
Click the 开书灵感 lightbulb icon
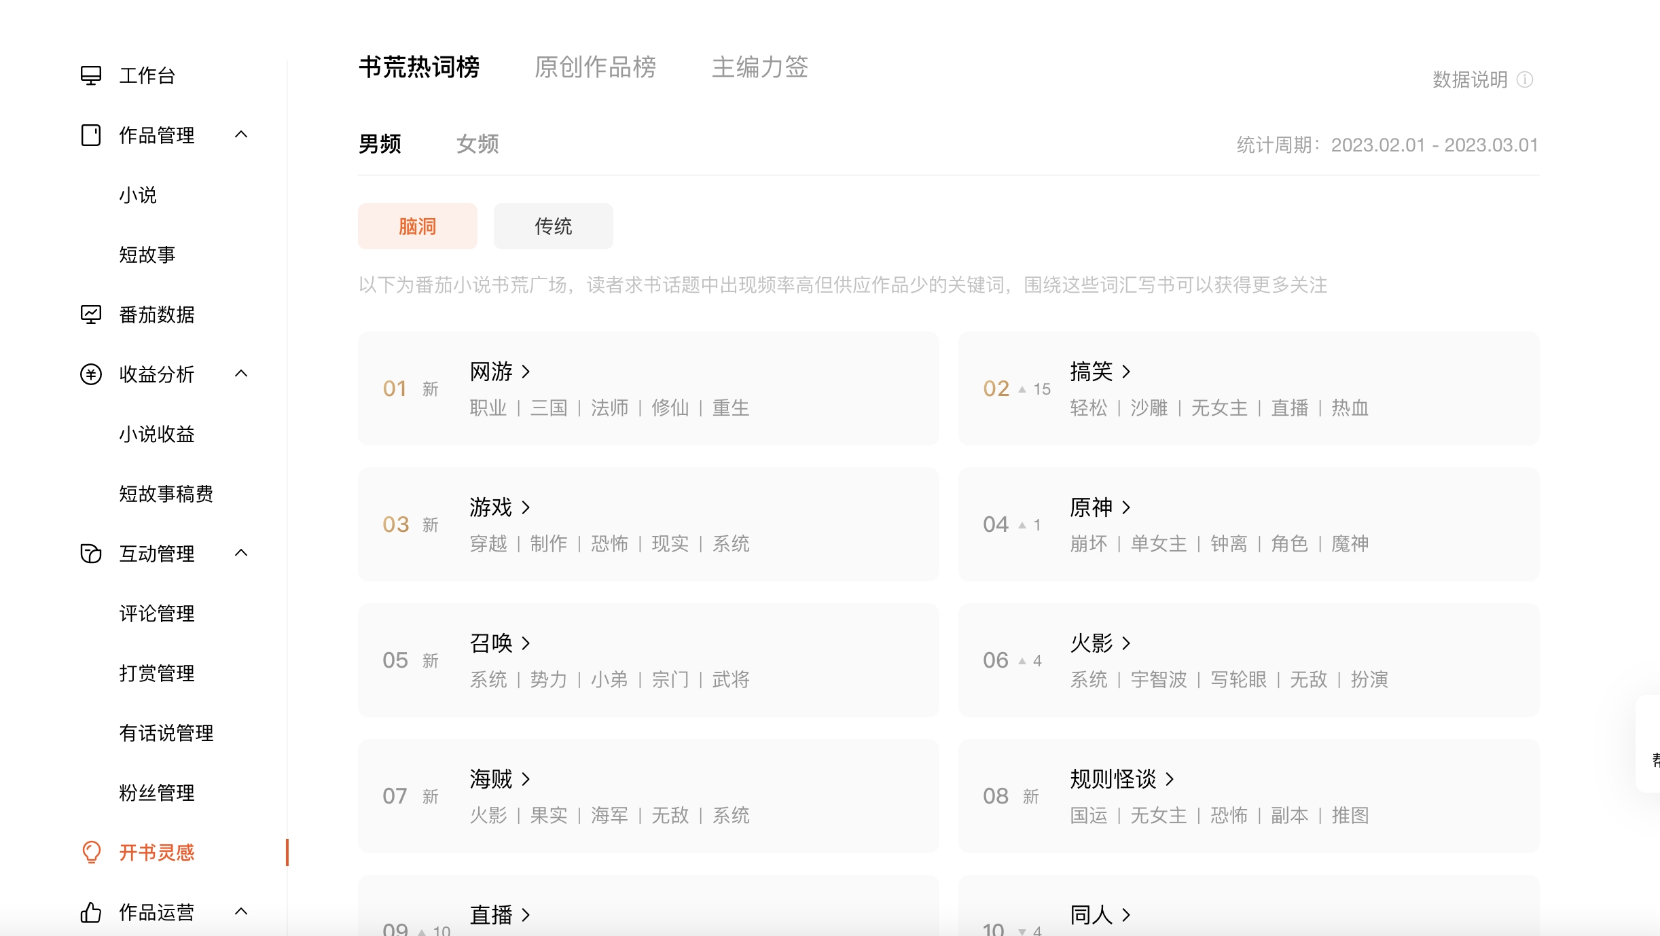(x=90, y=852)
